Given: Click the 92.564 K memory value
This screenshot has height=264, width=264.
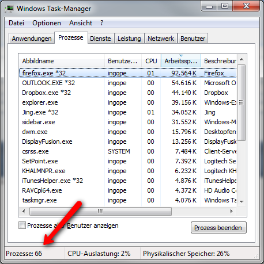Looking at the screenshot, I should pyautogui.click(x=184, y=73).
